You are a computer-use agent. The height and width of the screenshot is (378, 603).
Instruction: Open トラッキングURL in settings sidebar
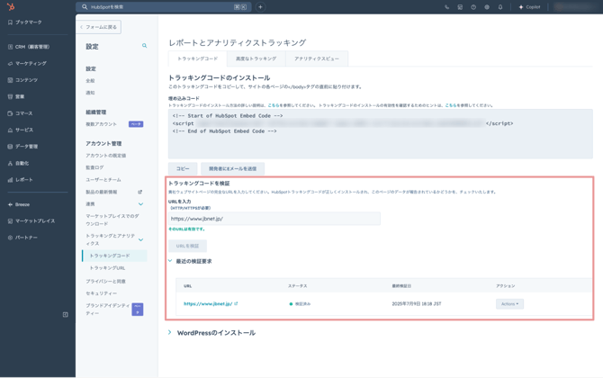tap(107, 268)
